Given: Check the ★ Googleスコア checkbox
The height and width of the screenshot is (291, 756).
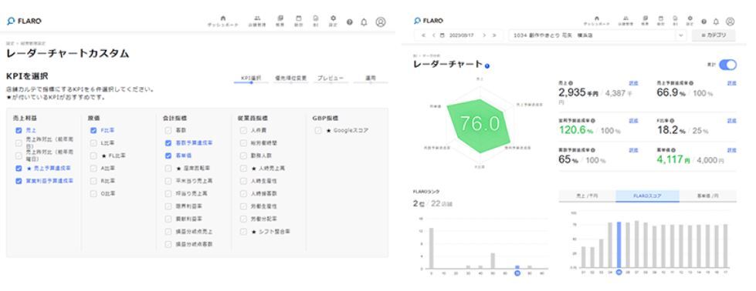Looking at the screenshot, I should click(x=318, y=130).
